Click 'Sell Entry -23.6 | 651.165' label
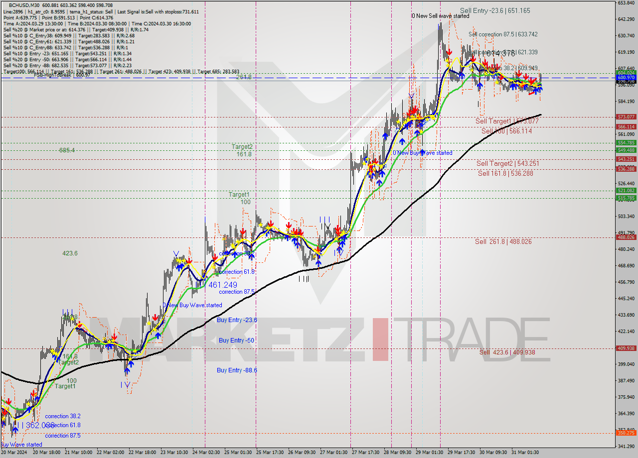This screenshot has width=638, height=458. [x=495, y=10]
